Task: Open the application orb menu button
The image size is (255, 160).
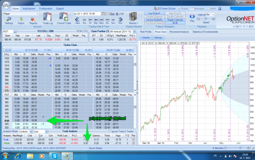Action: [x=6, y=5]
